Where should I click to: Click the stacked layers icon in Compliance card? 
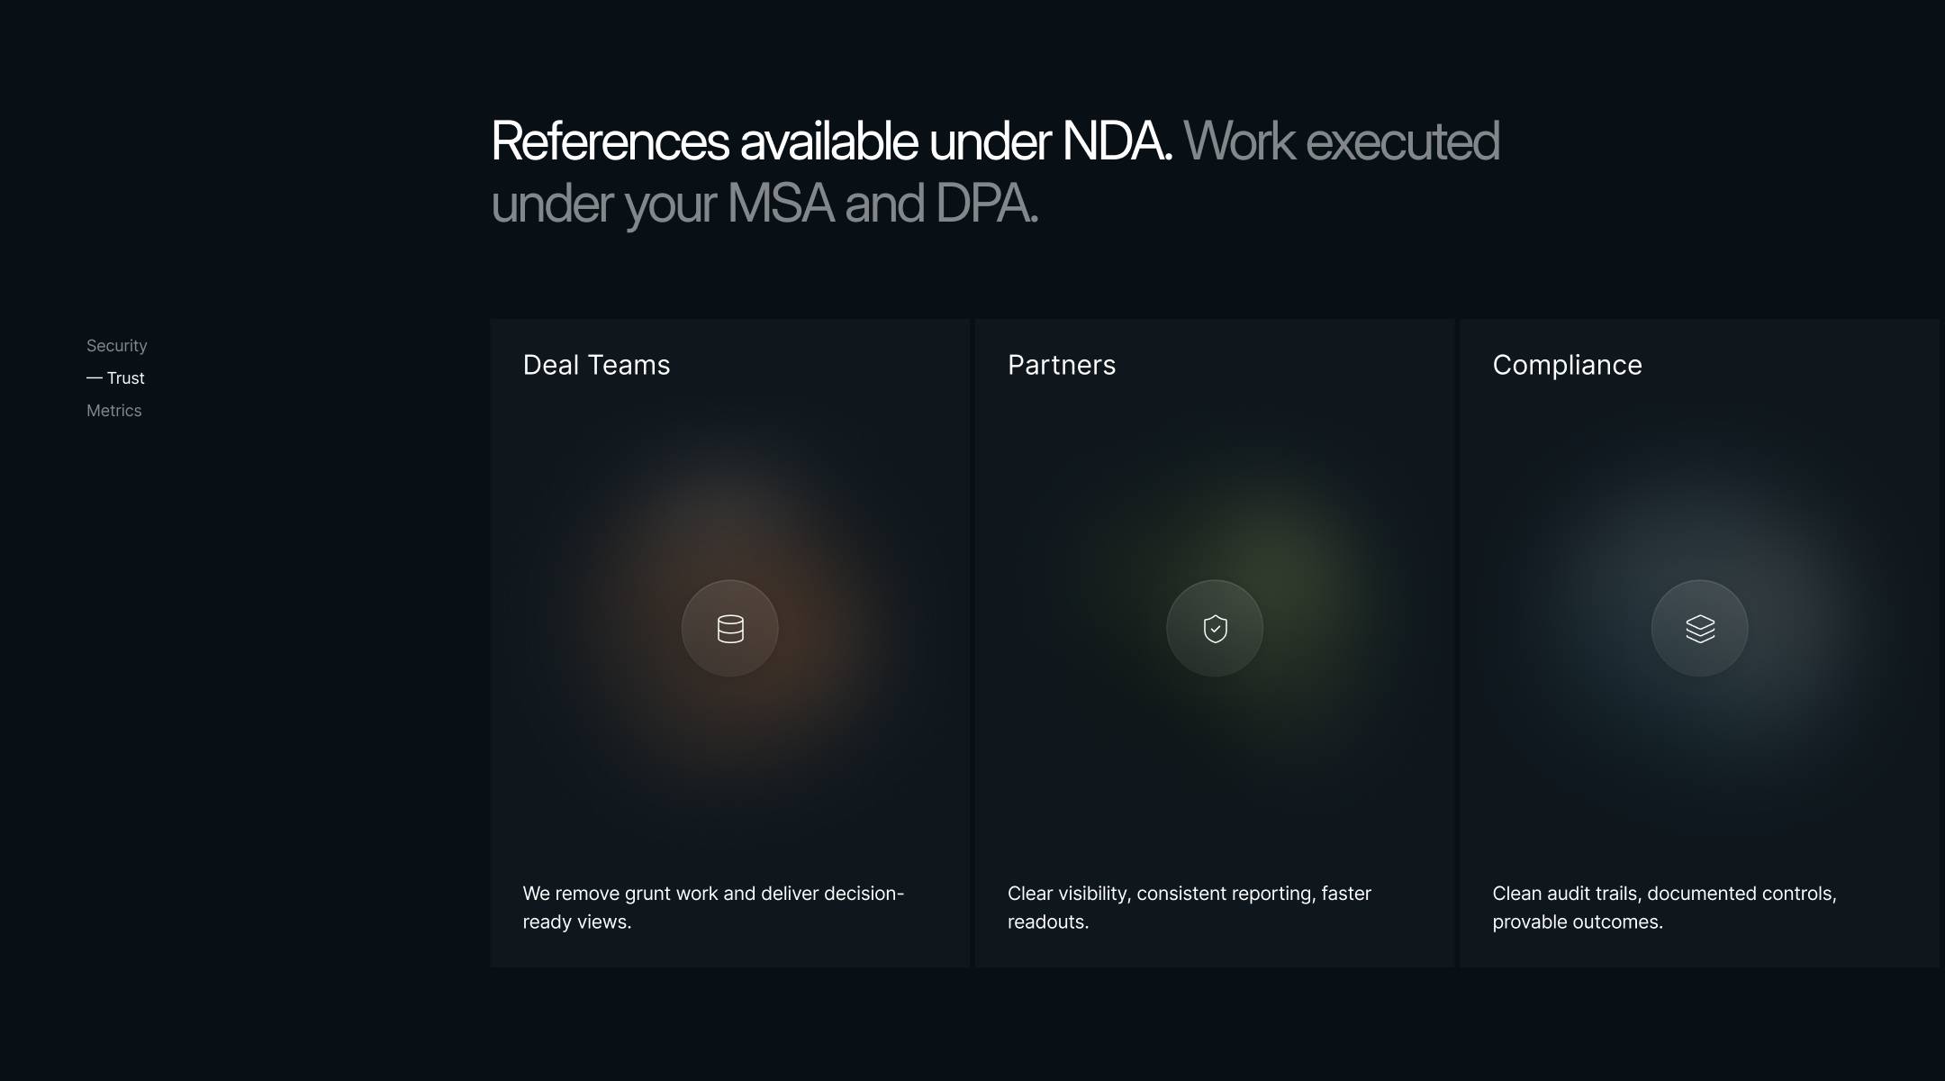click(x=1699, y=628)
